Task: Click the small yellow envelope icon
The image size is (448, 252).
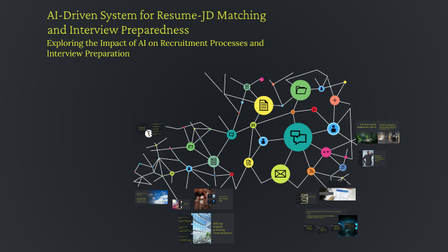Action: tap(253, 125)
